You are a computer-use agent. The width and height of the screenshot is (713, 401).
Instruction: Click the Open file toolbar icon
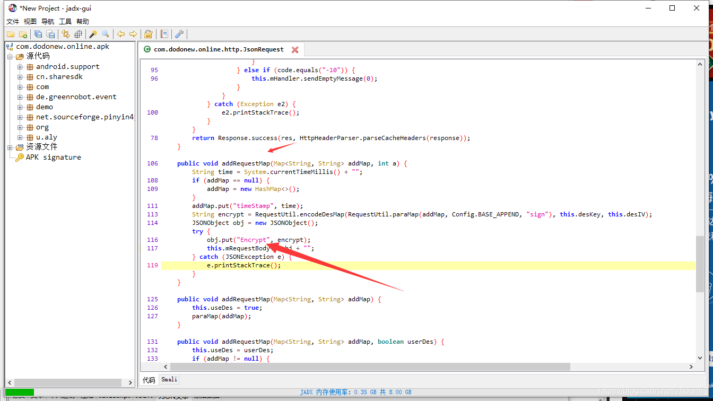[x=11, y=34]
